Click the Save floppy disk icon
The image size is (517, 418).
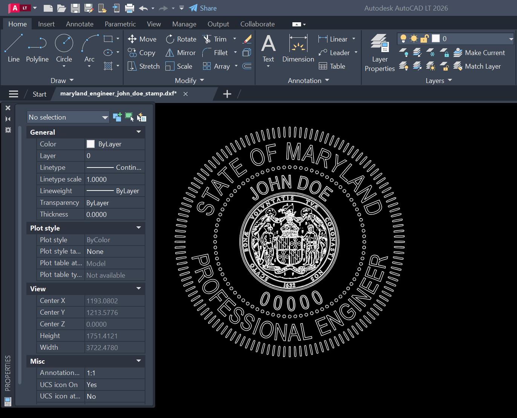pos(75,8)
